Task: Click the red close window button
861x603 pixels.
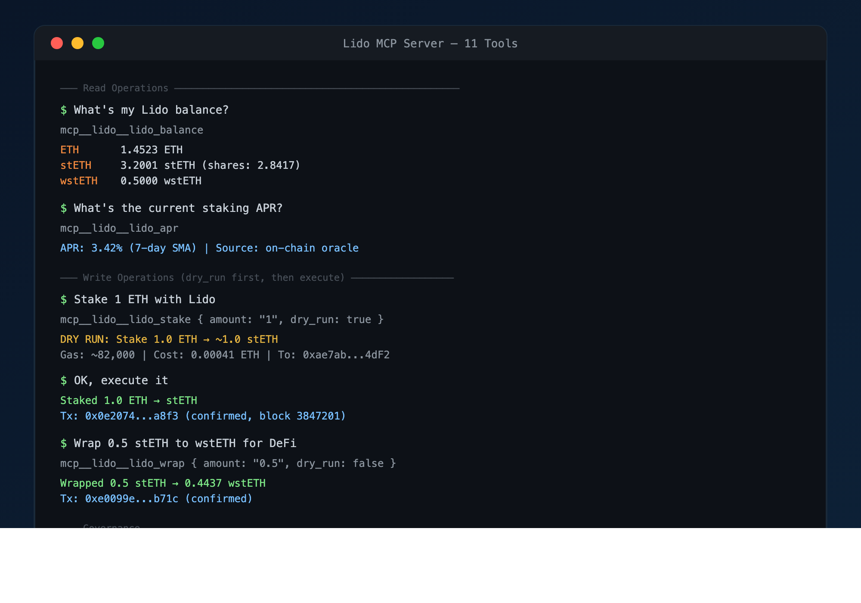Action: click(x=57, y=43)
